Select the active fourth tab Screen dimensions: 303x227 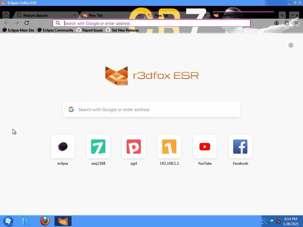point(243,15)
